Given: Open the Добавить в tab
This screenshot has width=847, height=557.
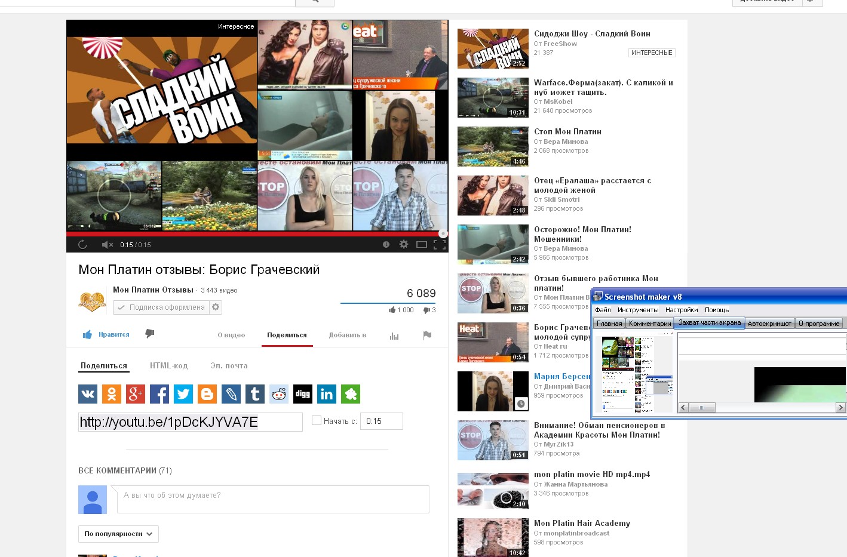Looking at the screenshot, I should [x=348, y=335].
